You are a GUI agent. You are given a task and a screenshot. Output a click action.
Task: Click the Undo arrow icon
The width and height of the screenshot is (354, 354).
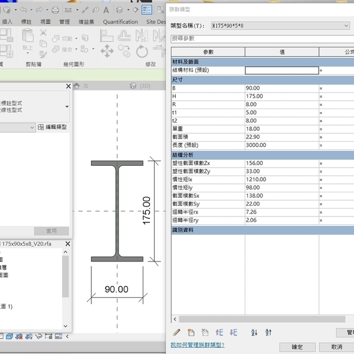click(x=22, y=10)
